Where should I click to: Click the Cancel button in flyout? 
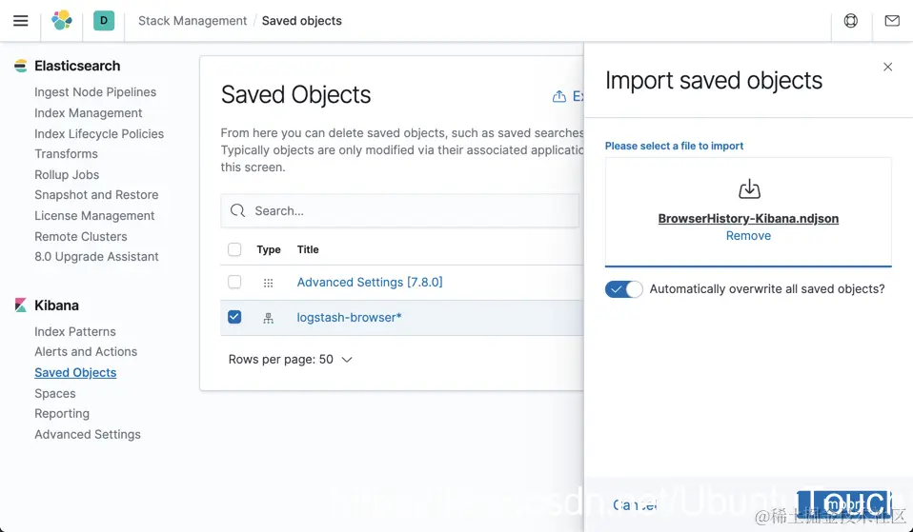[635, 504]
